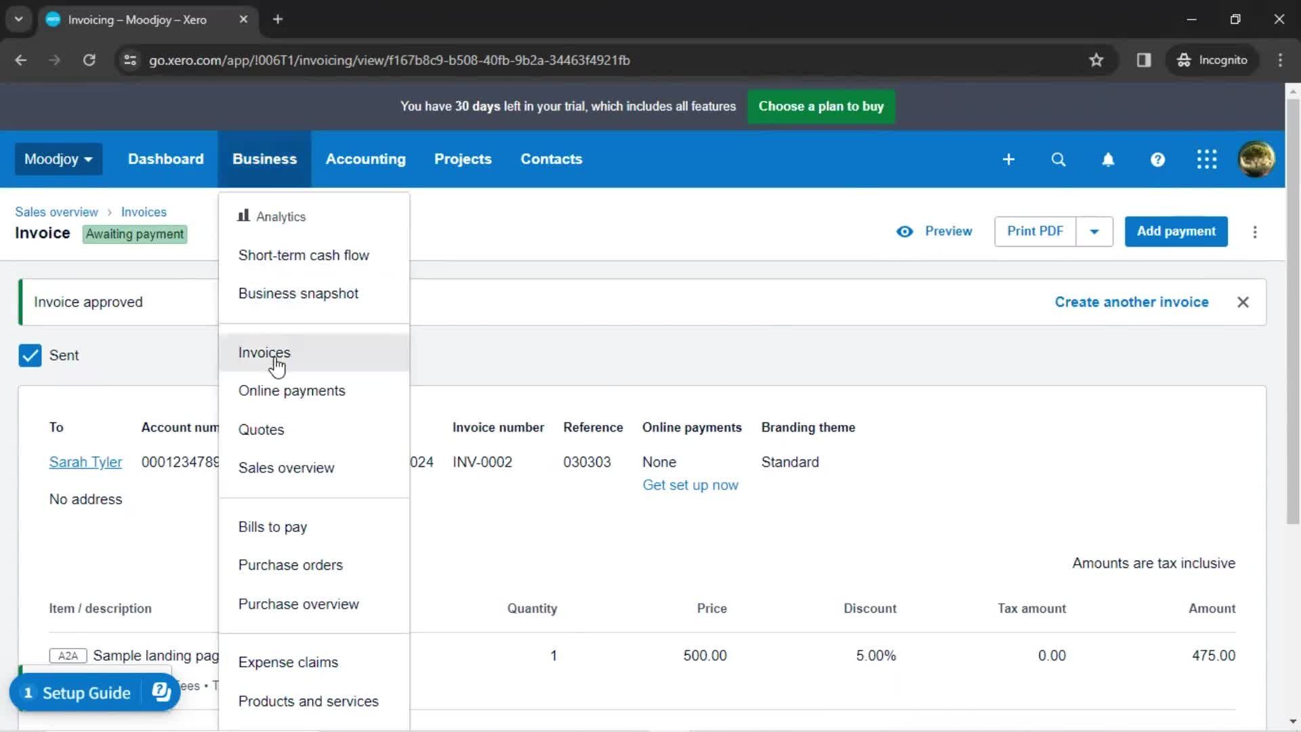The height and width of the screenshot is (732, 1301).
Task: Choose Quotes menu item
Action: [x=314, y=430]
